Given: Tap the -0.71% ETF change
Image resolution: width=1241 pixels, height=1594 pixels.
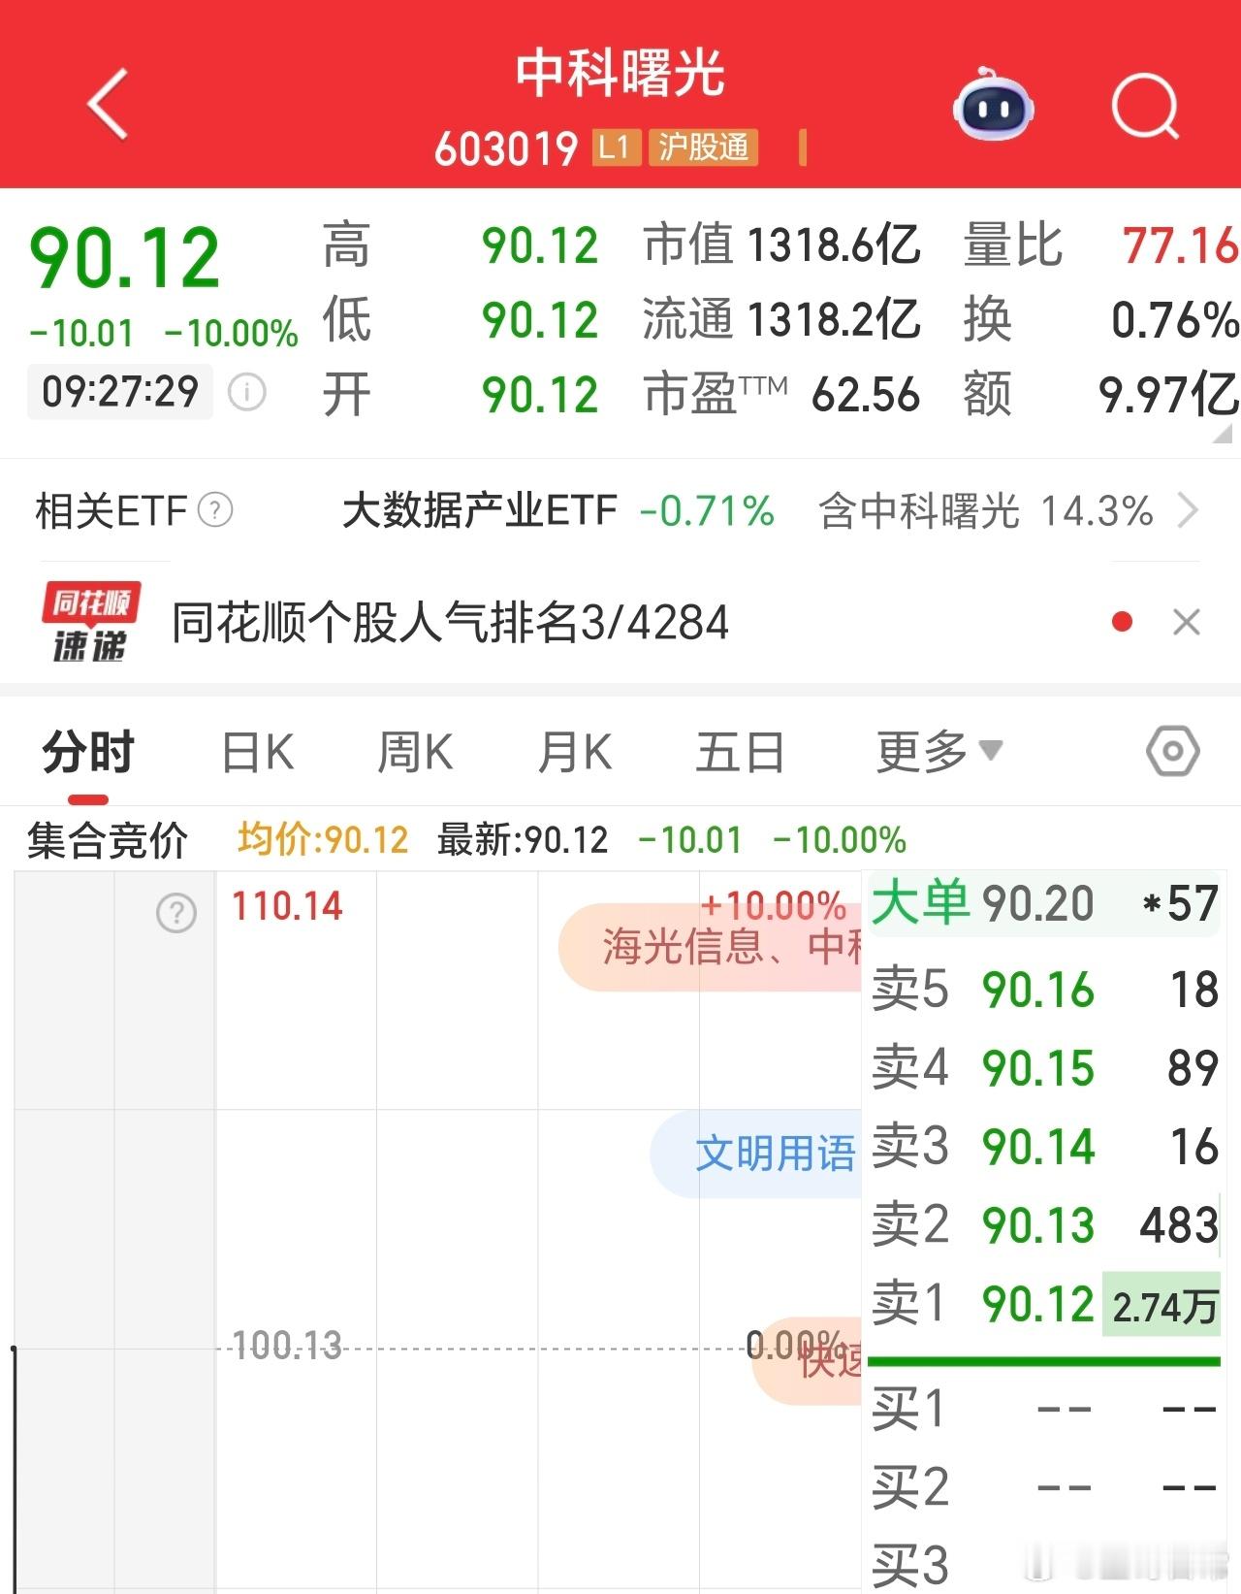Looking at the screenshot, I should [707, 510].
